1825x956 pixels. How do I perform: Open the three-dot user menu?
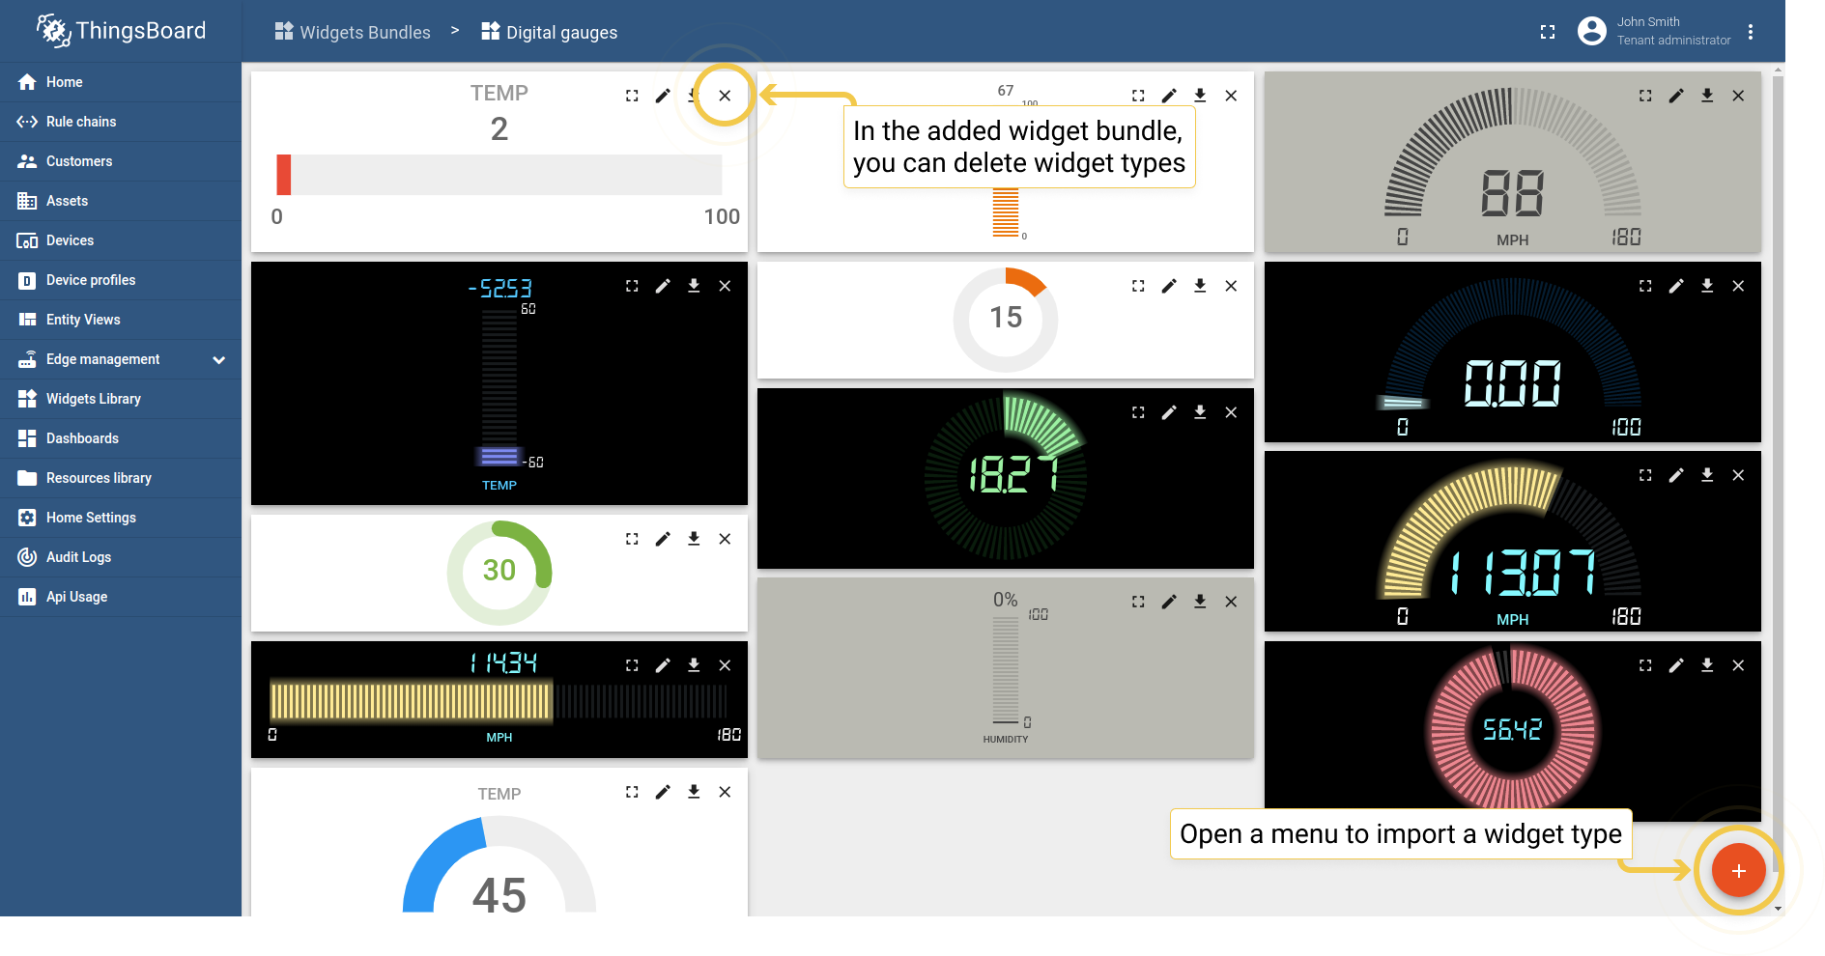[1750, 32]
